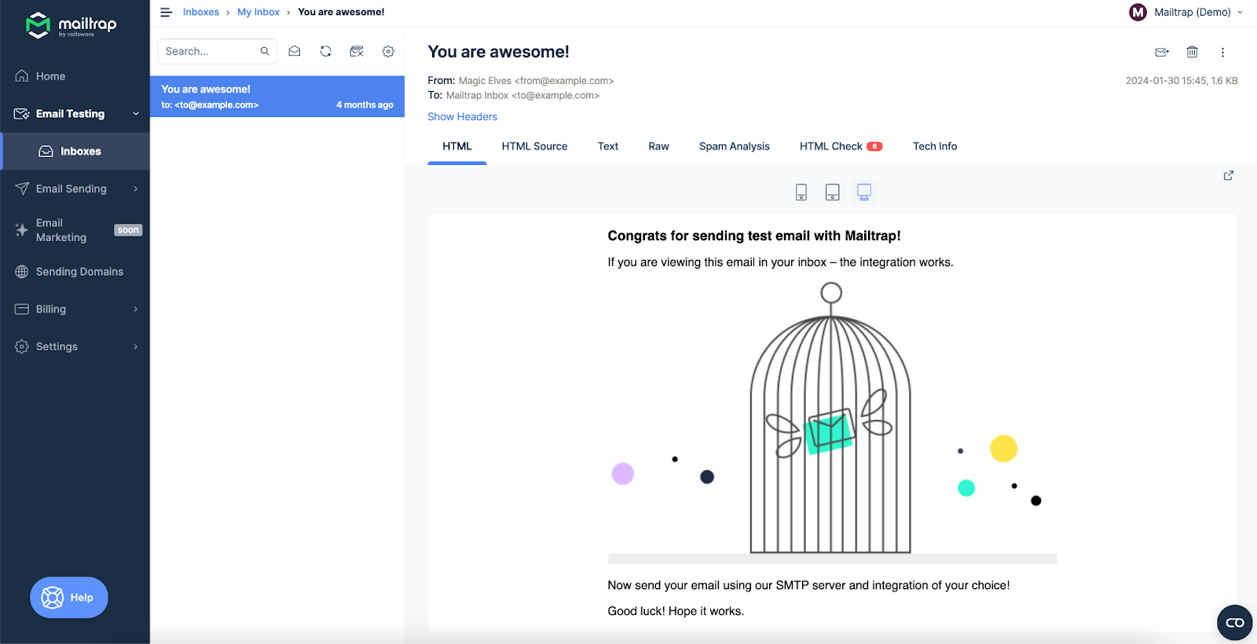
Task: Click the '2024-01-30 15:45, 1.6 KB' date text
Action: (1182, 81)
